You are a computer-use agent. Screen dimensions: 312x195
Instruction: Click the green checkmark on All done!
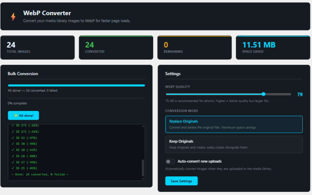pos(16,115)
